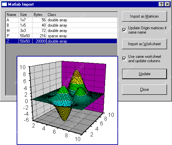Screen dimensions: 172x145
Task: Click the Matlab Import window system icon
Action: point(4,4)
